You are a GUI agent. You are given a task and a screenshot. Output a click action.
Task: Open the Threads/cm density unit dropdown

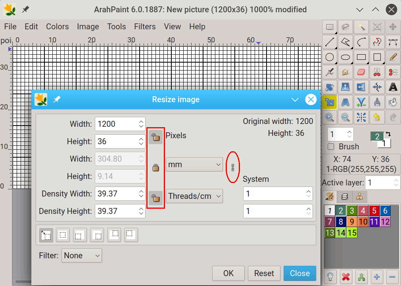click(x=194, y=196)
